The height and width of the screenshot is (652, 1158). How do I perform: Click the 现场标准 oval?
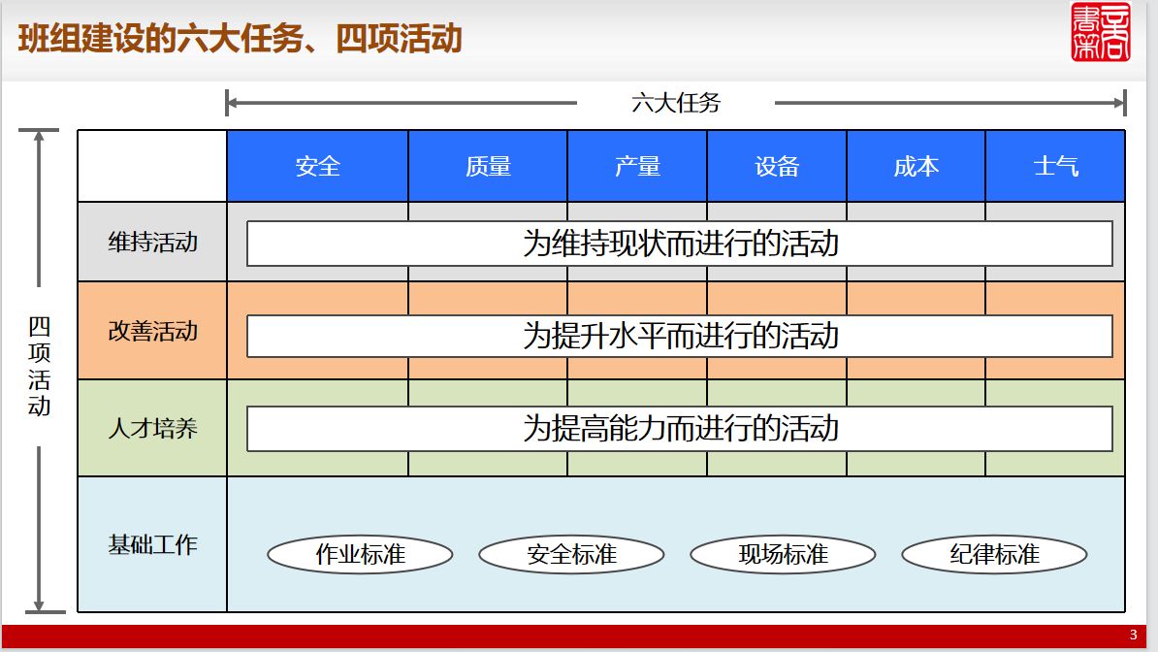(783, 554)
